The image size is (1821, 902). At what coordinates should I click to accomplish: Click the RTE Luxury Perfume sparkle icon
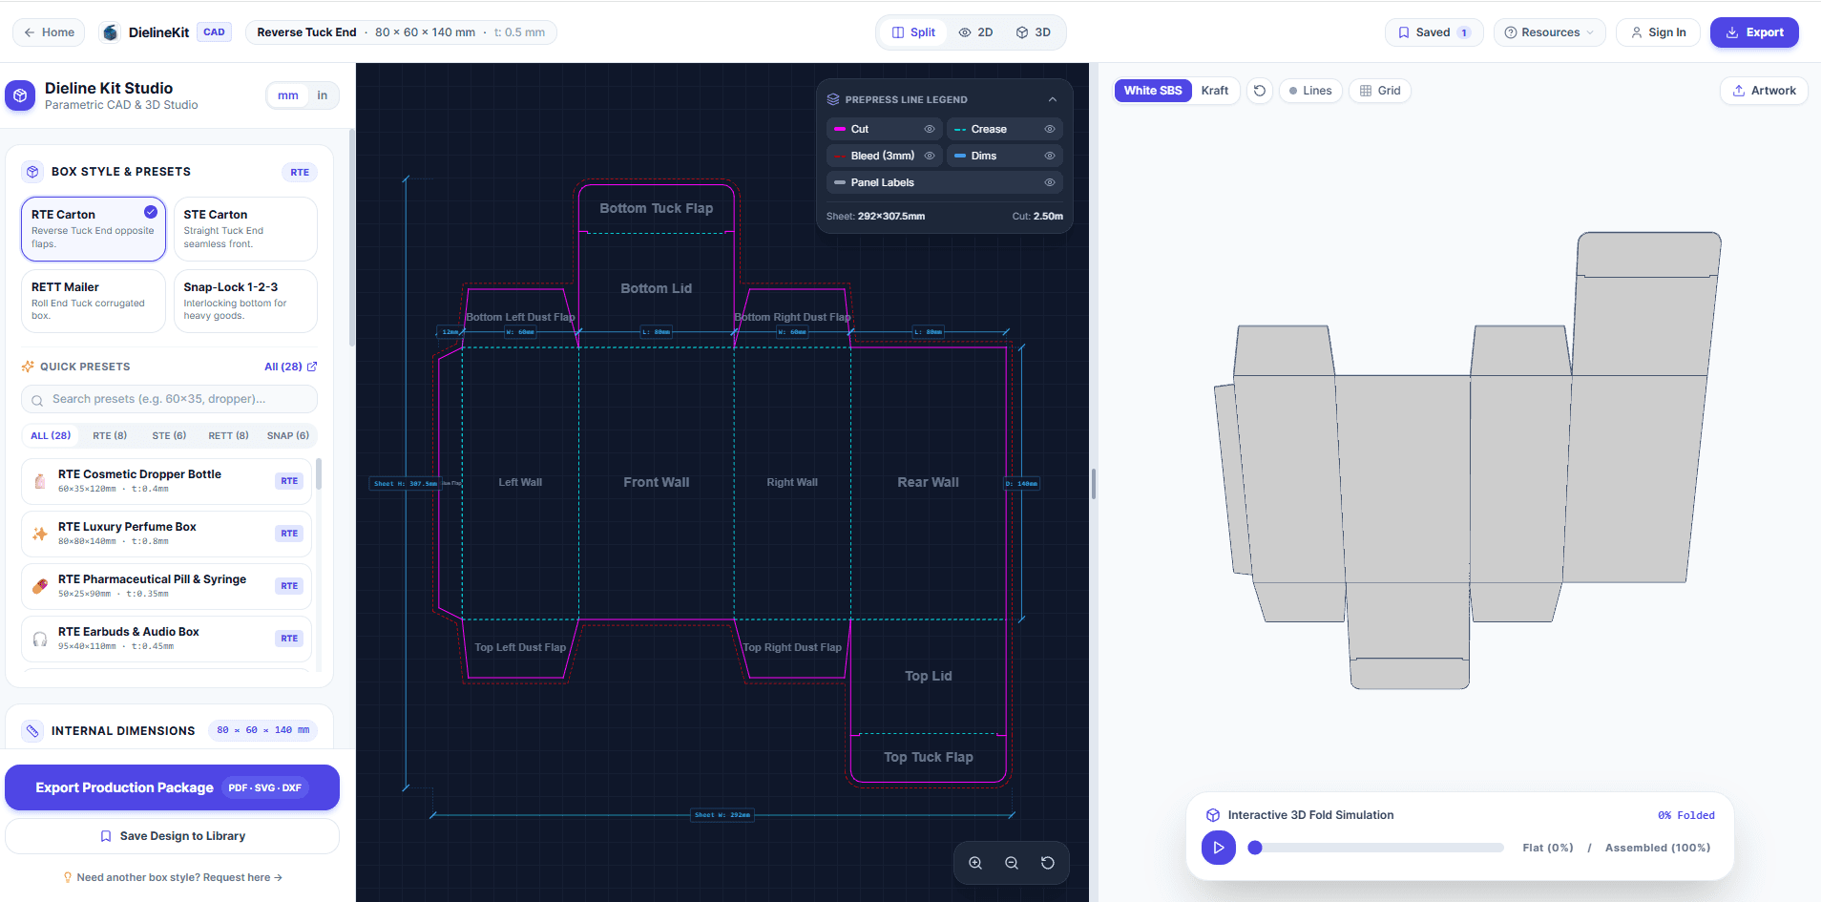(x=40, y=534)
